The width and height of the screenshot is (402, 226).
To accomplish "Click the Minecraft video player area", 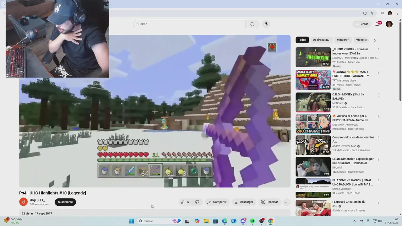I will (x=155, y=111).
